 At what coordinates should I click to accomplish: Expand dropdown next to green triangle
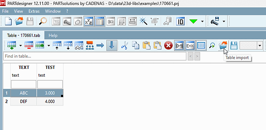pyautogui.click(x=202, y=22)
